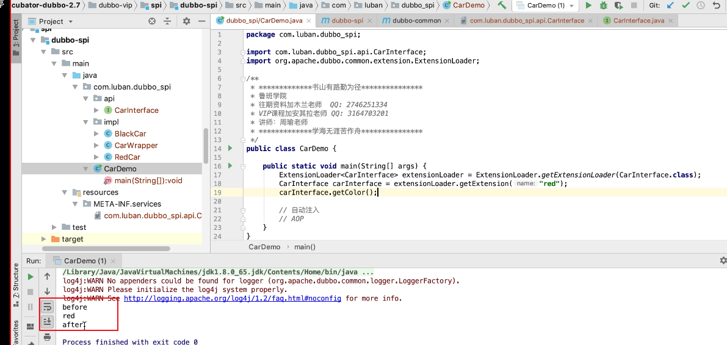Click the run gutter arrow beside class CarDemo

230,149
